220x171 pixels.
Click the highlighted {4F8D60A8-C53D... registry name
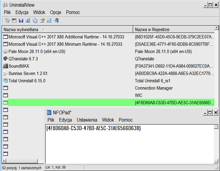[x=174, y=103]
